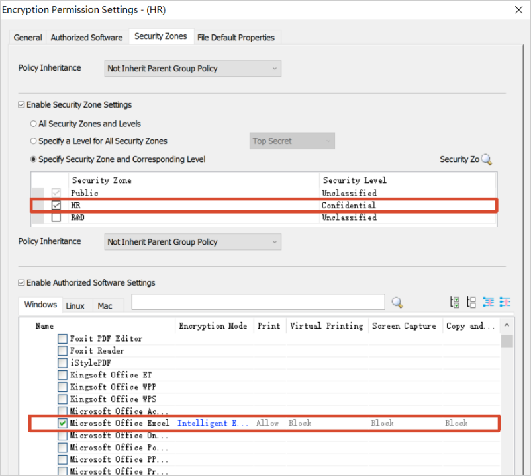Close the Encryption Permission Settings dialog

(519, 10)
